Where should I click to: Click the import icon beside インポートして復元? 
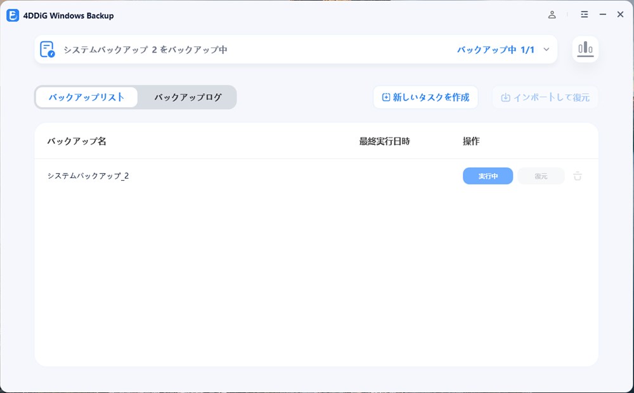(505, 98)
